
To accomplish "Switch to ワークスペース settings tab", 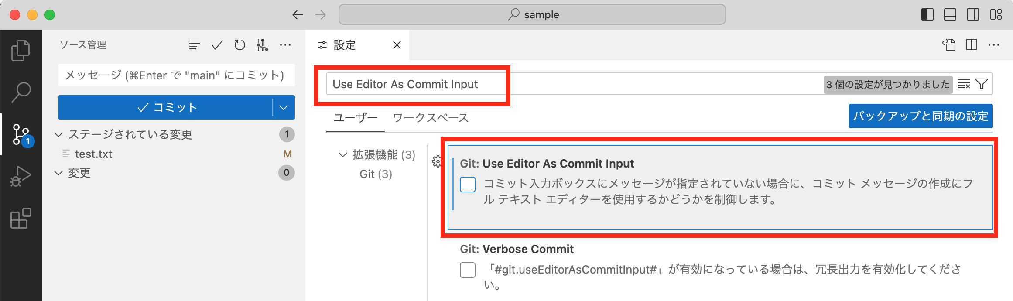I will (x=431, y=118).
